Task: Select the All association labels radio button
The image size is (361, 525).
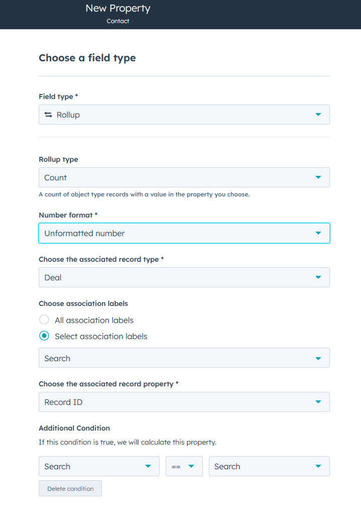Action: point(44,320)
